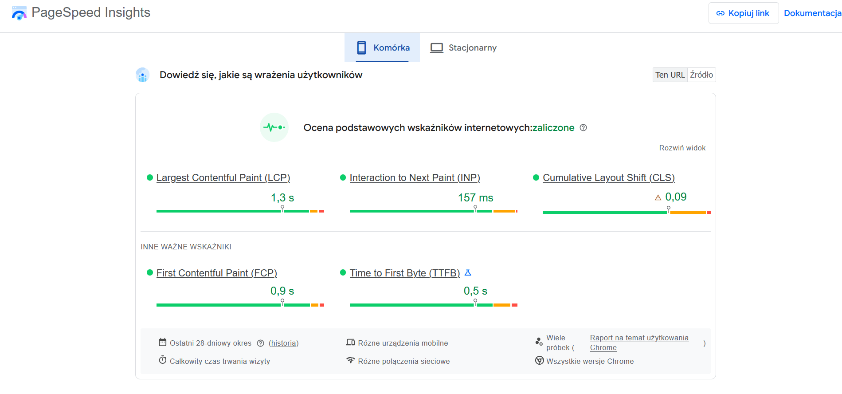This screenshot has width=842, height=394.
Task: Switch to the Stacjonarny tab
Action: coord(463,47)
